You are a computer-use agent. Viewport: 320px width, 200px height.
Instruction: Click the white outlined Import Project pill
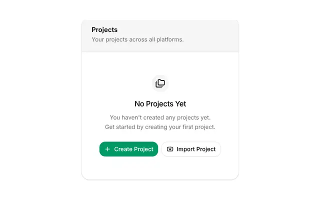(191, 149)
